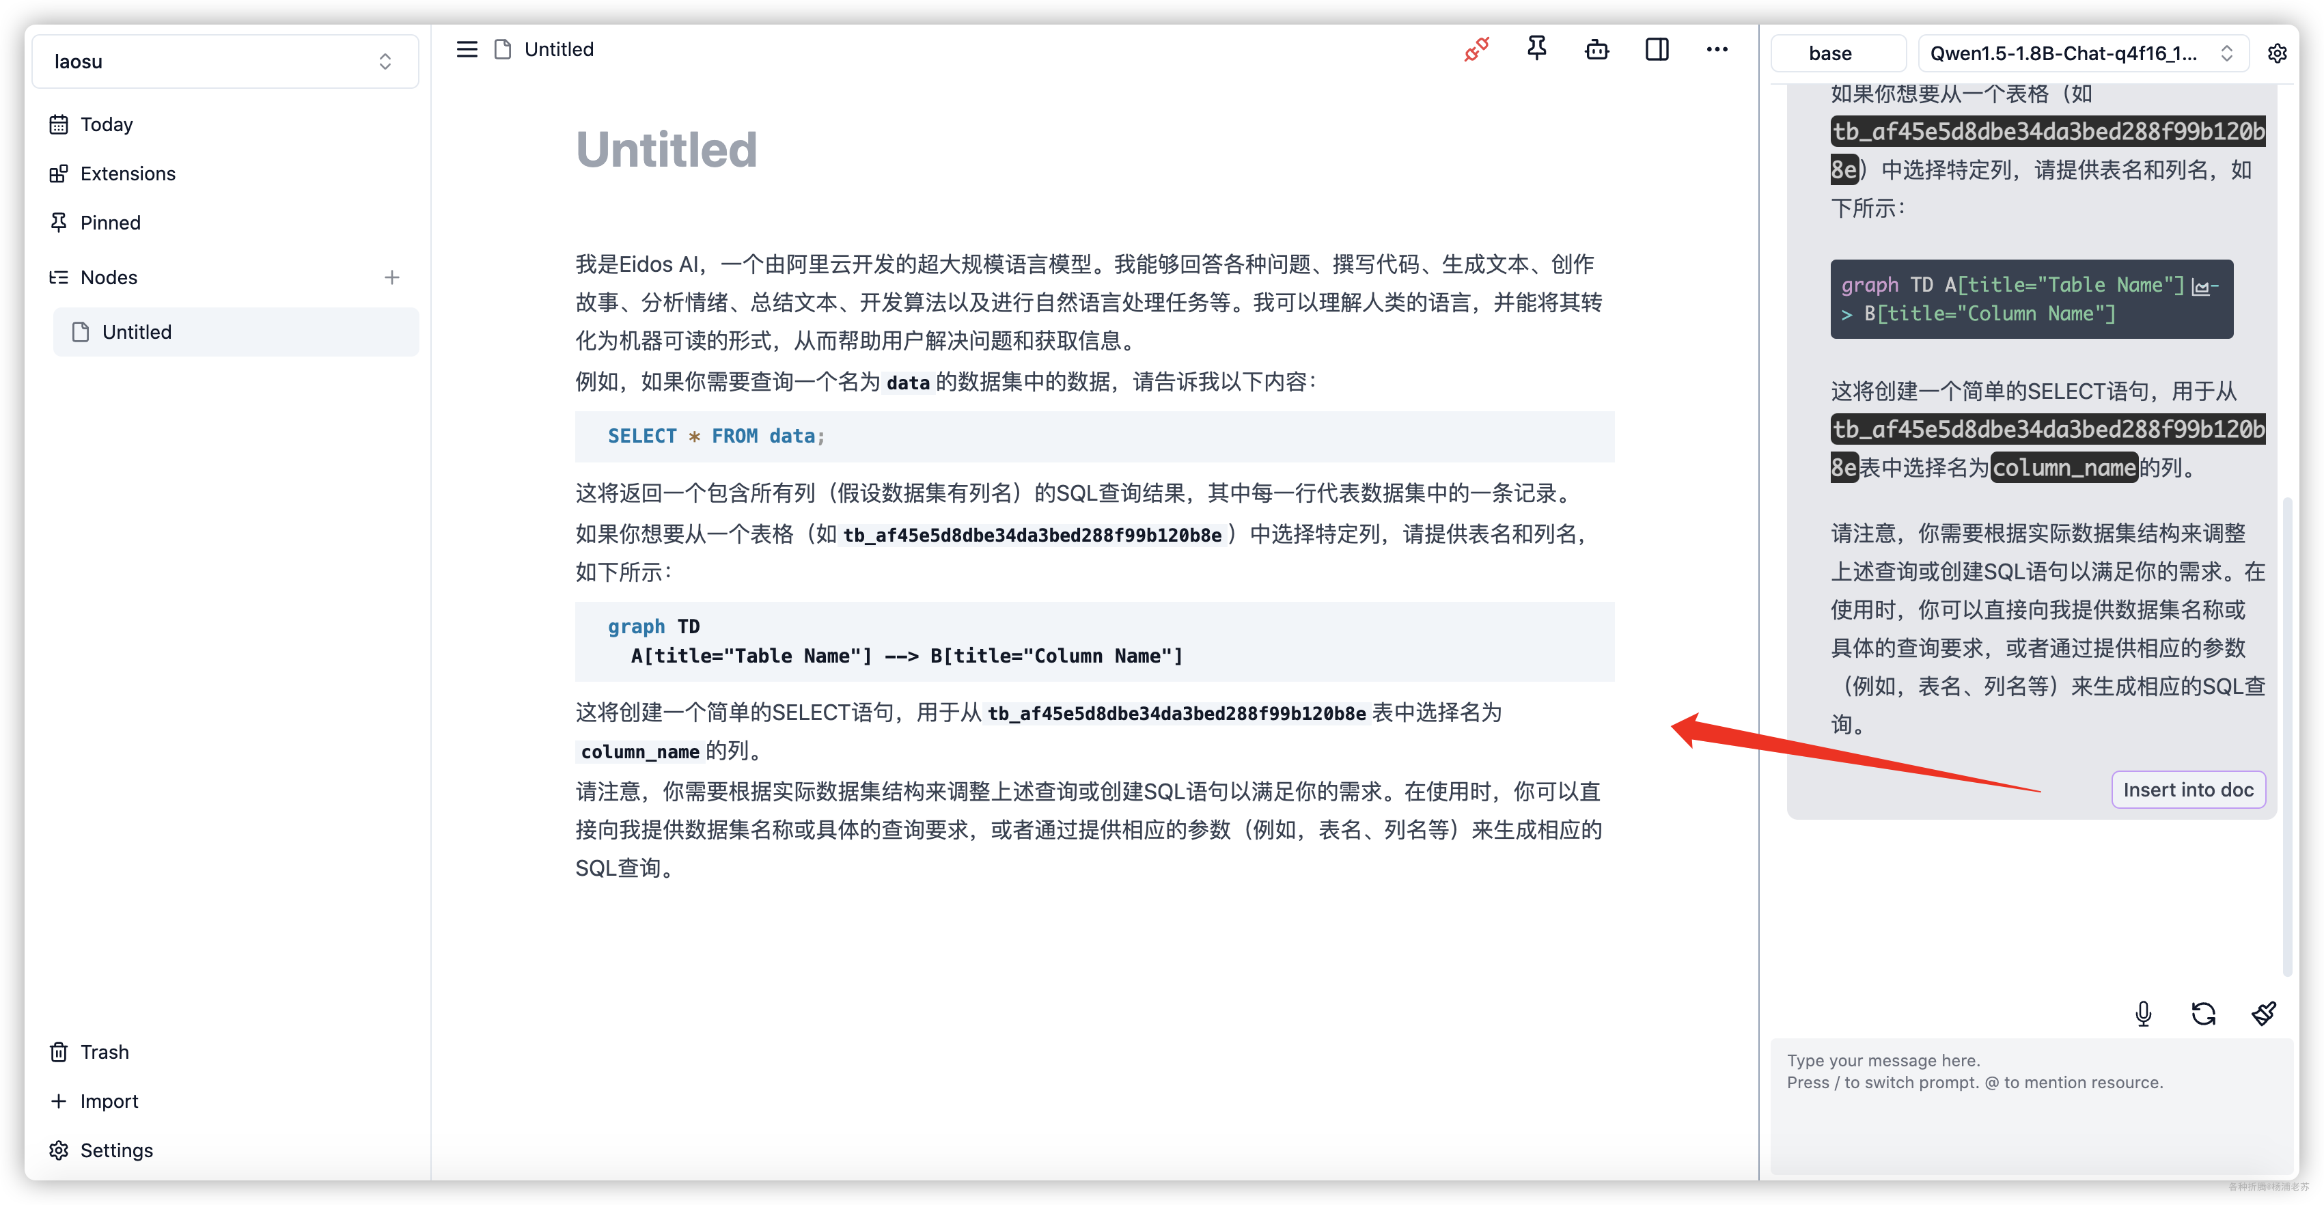The height and width of the screenshot is (1205, 2324).
Task: Go to the Today page
Action: click(x=107, y=124)
